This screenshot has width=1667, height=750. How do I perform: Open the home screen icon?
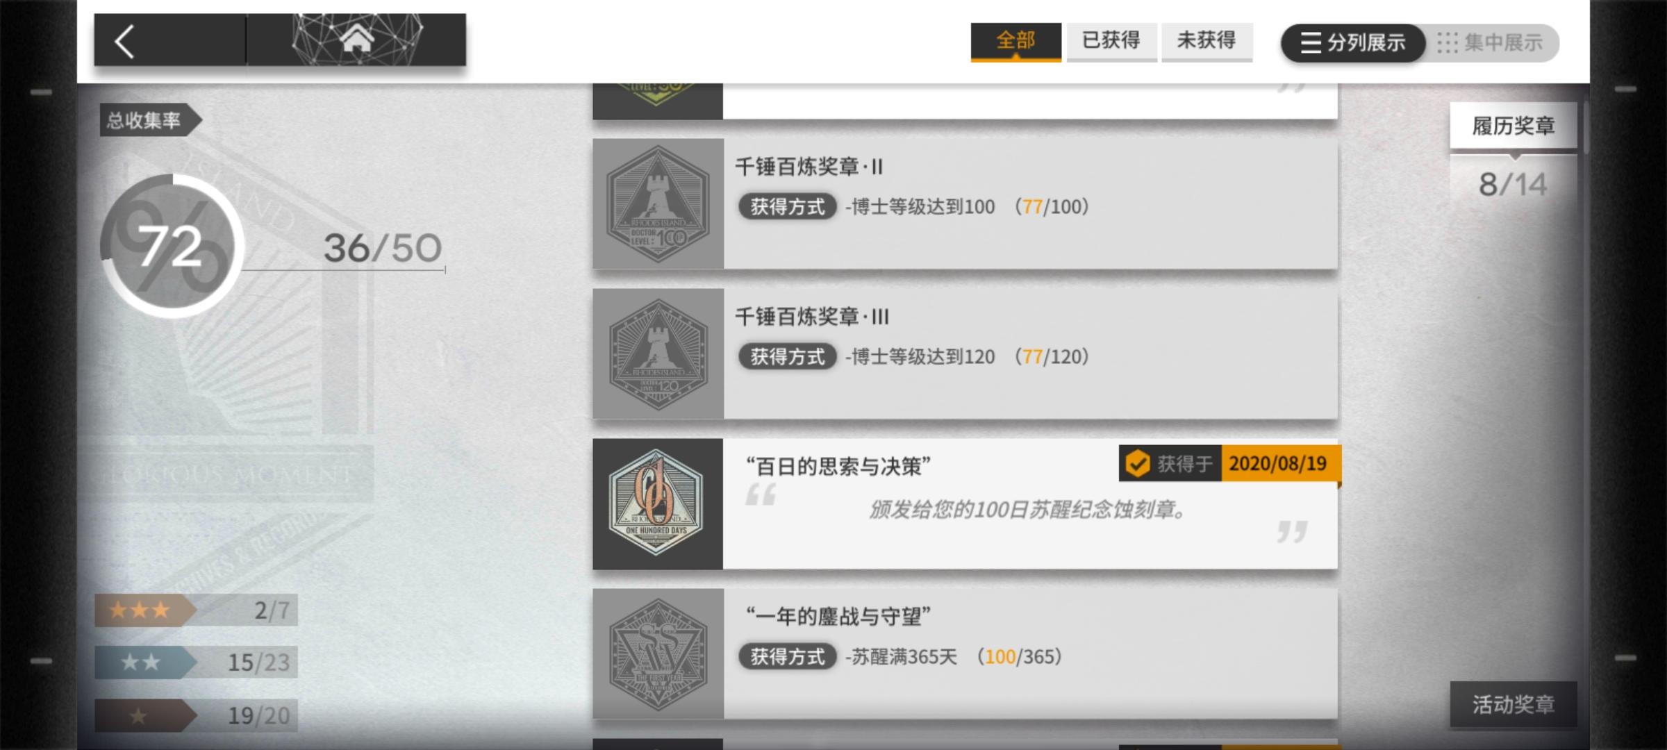pos(356,40)
